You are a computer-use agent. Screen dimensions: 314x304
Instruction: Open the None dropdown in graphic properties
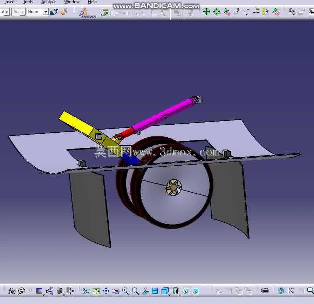(x=38, y=12)
